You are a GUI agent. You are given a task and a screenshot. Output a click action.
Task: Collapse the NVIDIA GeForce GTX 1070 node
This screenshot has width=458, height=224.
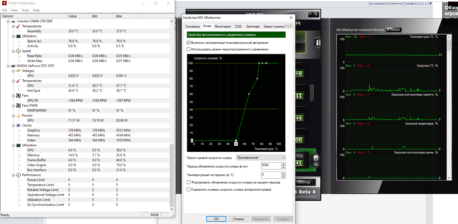8,66
